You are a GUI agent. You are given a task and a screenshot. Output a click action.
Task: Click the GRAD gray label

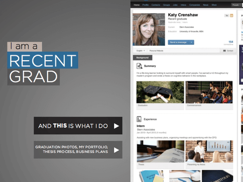(x=34, y=77)
